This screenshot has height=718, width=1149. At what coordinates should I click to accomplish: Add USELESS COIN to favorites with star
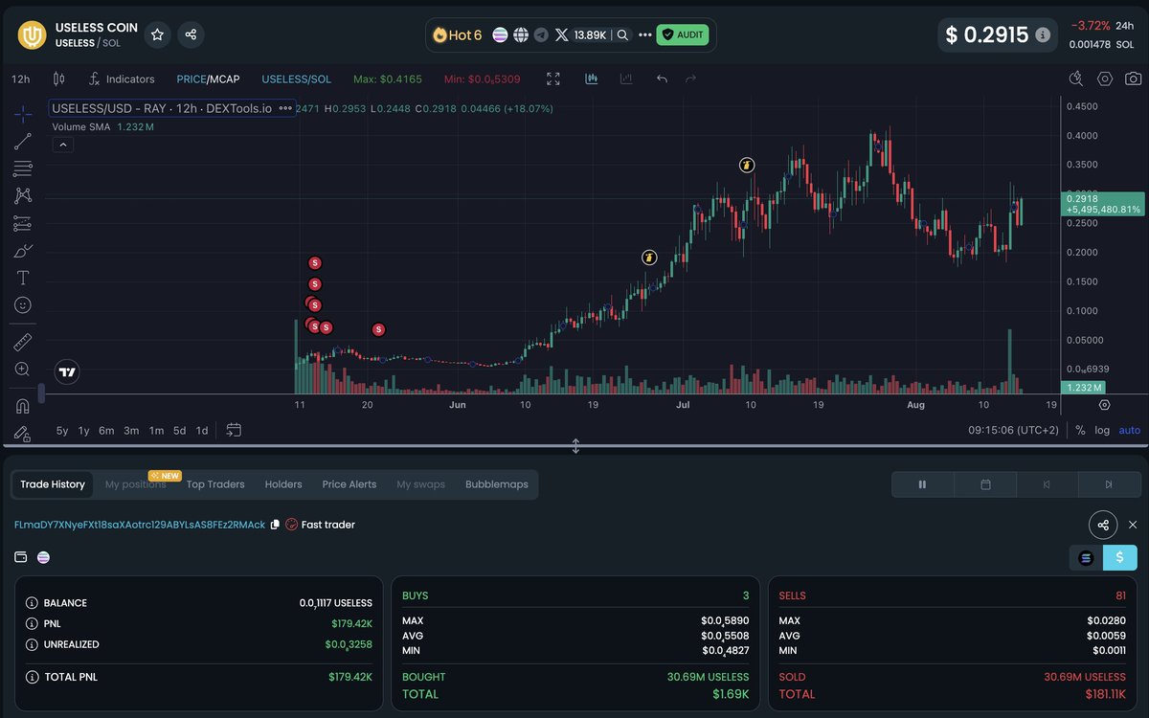pos(157,34)
